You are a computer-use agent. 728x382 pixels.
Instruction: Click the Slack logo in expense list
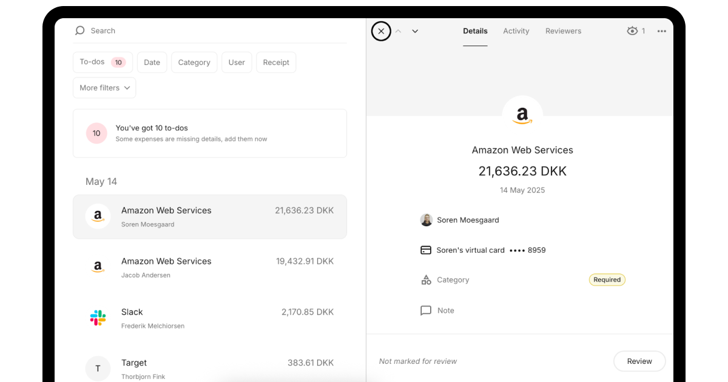pyautogui.click(x=98, y=318)
